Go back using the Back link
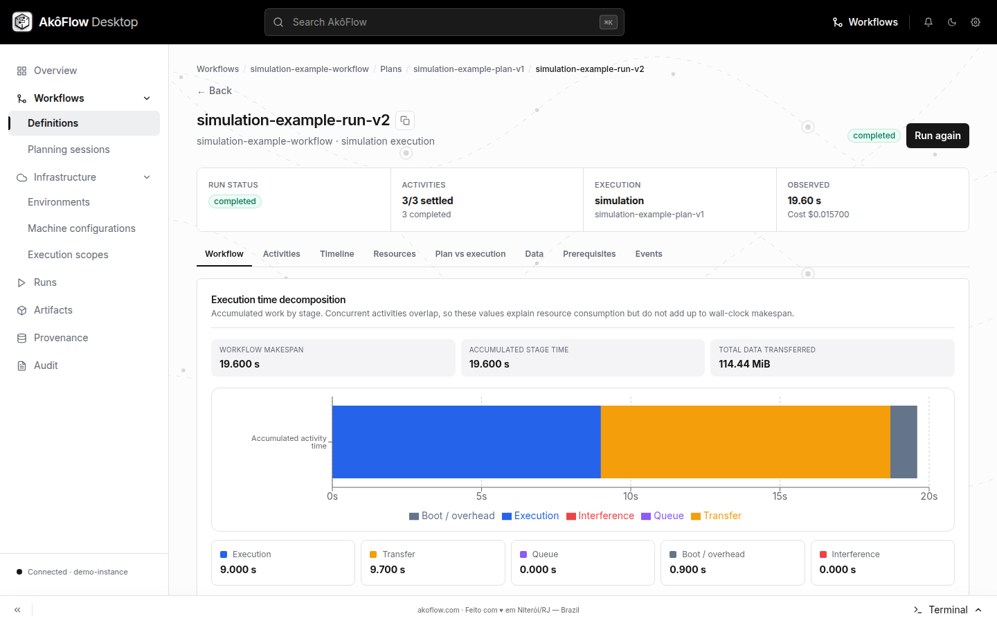The height and width of the screenshot is (623, 997). pyautogui.click(x=215, y=91)
